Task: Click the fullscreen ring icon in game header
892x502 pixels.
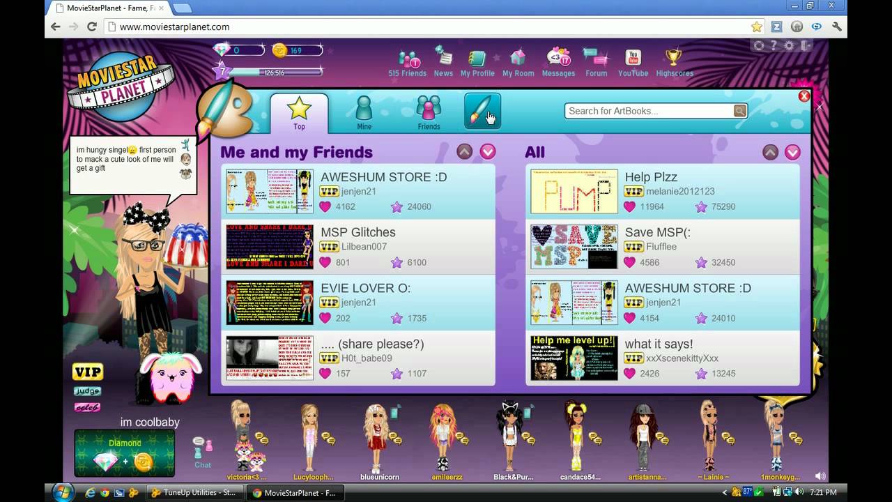Action: [x=759, y=46]
